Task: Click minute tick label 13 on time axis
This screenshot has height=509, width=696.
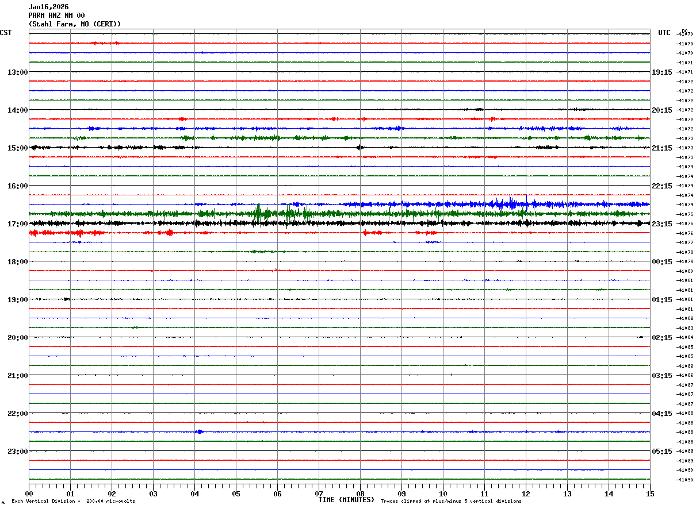Action: click(567, 494)
